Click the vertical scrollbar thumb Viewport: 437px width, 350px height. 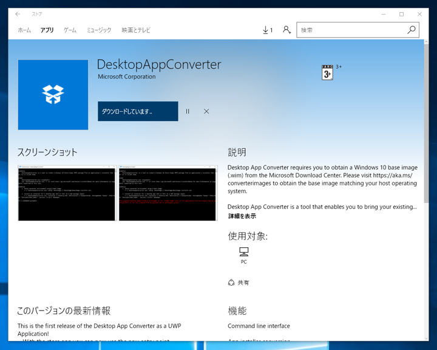pos(426,123)
